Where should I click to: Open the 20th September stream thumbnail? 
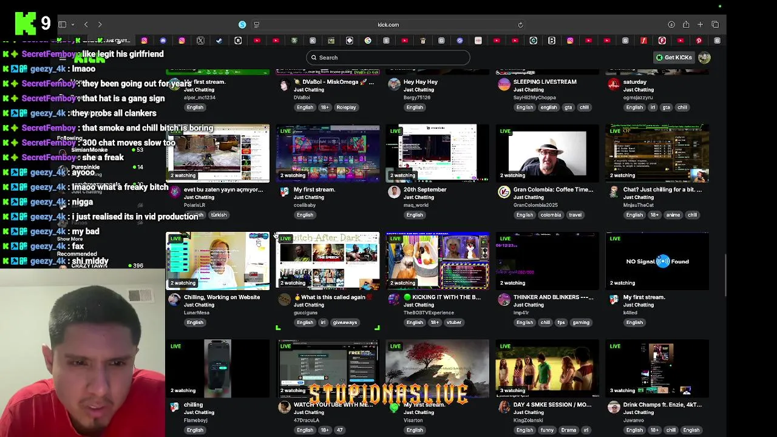[437, 153]
